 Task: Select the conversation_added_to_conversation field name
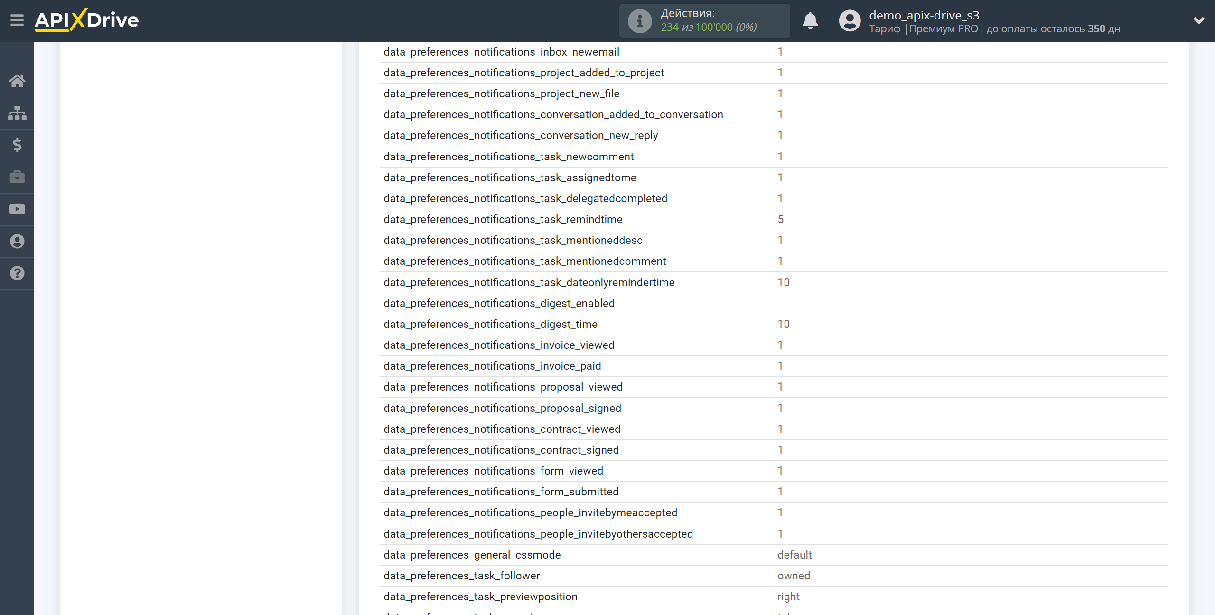553,114
